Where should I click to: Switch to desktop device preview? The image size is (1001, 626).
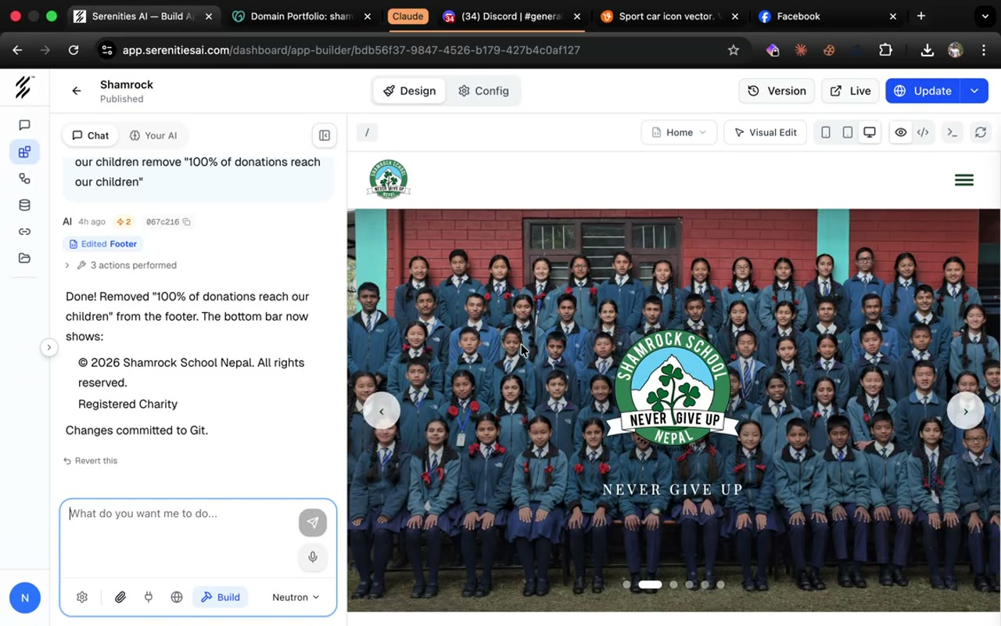pos(870,132)
